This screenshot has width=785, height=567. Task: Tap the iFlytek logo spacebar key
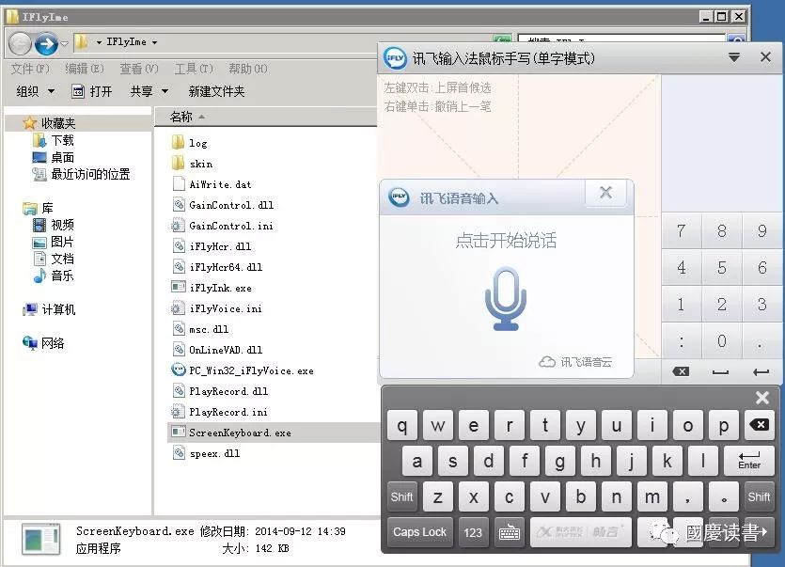[x=581, y=532]
